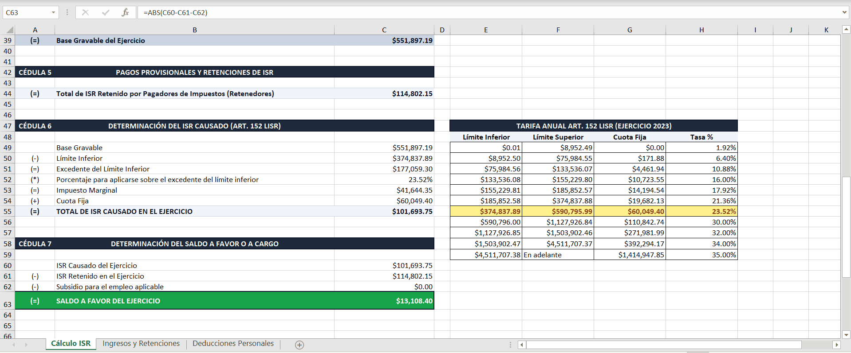Viewport: 851px width, 353px height.
Task: Click the Enter checkmark in formula bar
Action: tap(106, 12)
